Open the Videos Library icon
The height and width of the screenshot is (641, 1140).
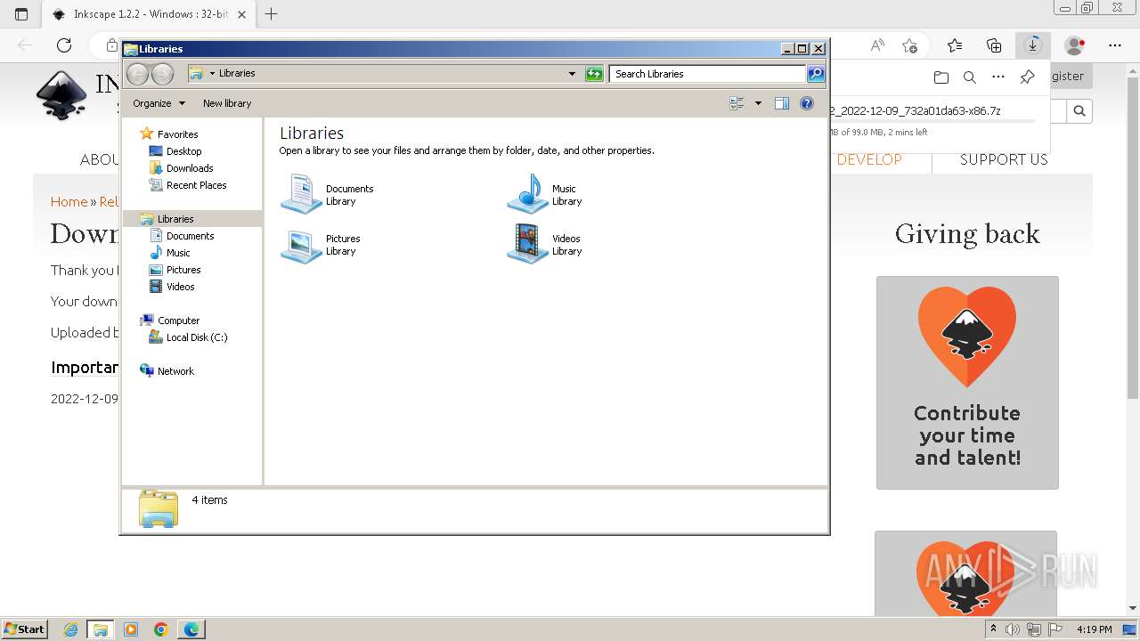pos(527,245)
